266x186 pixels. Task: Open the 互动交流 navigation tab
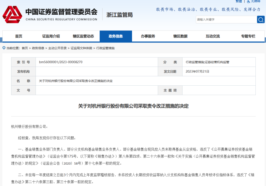point(213,36)
